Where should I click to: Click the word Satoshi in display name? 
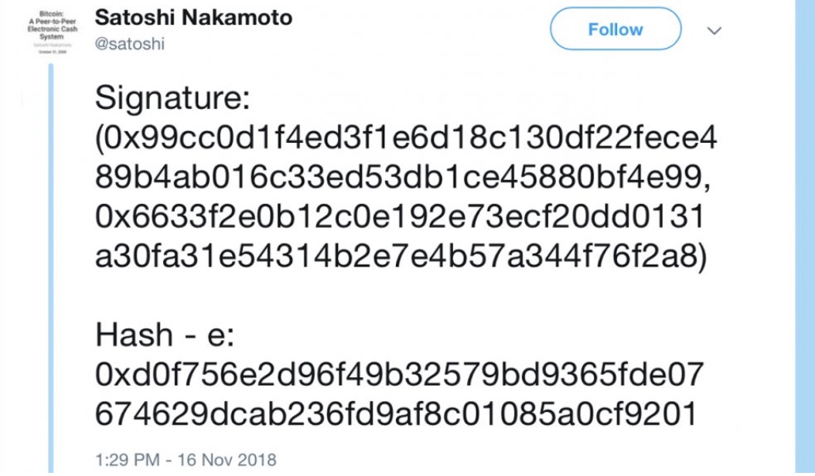pos(135,18)
